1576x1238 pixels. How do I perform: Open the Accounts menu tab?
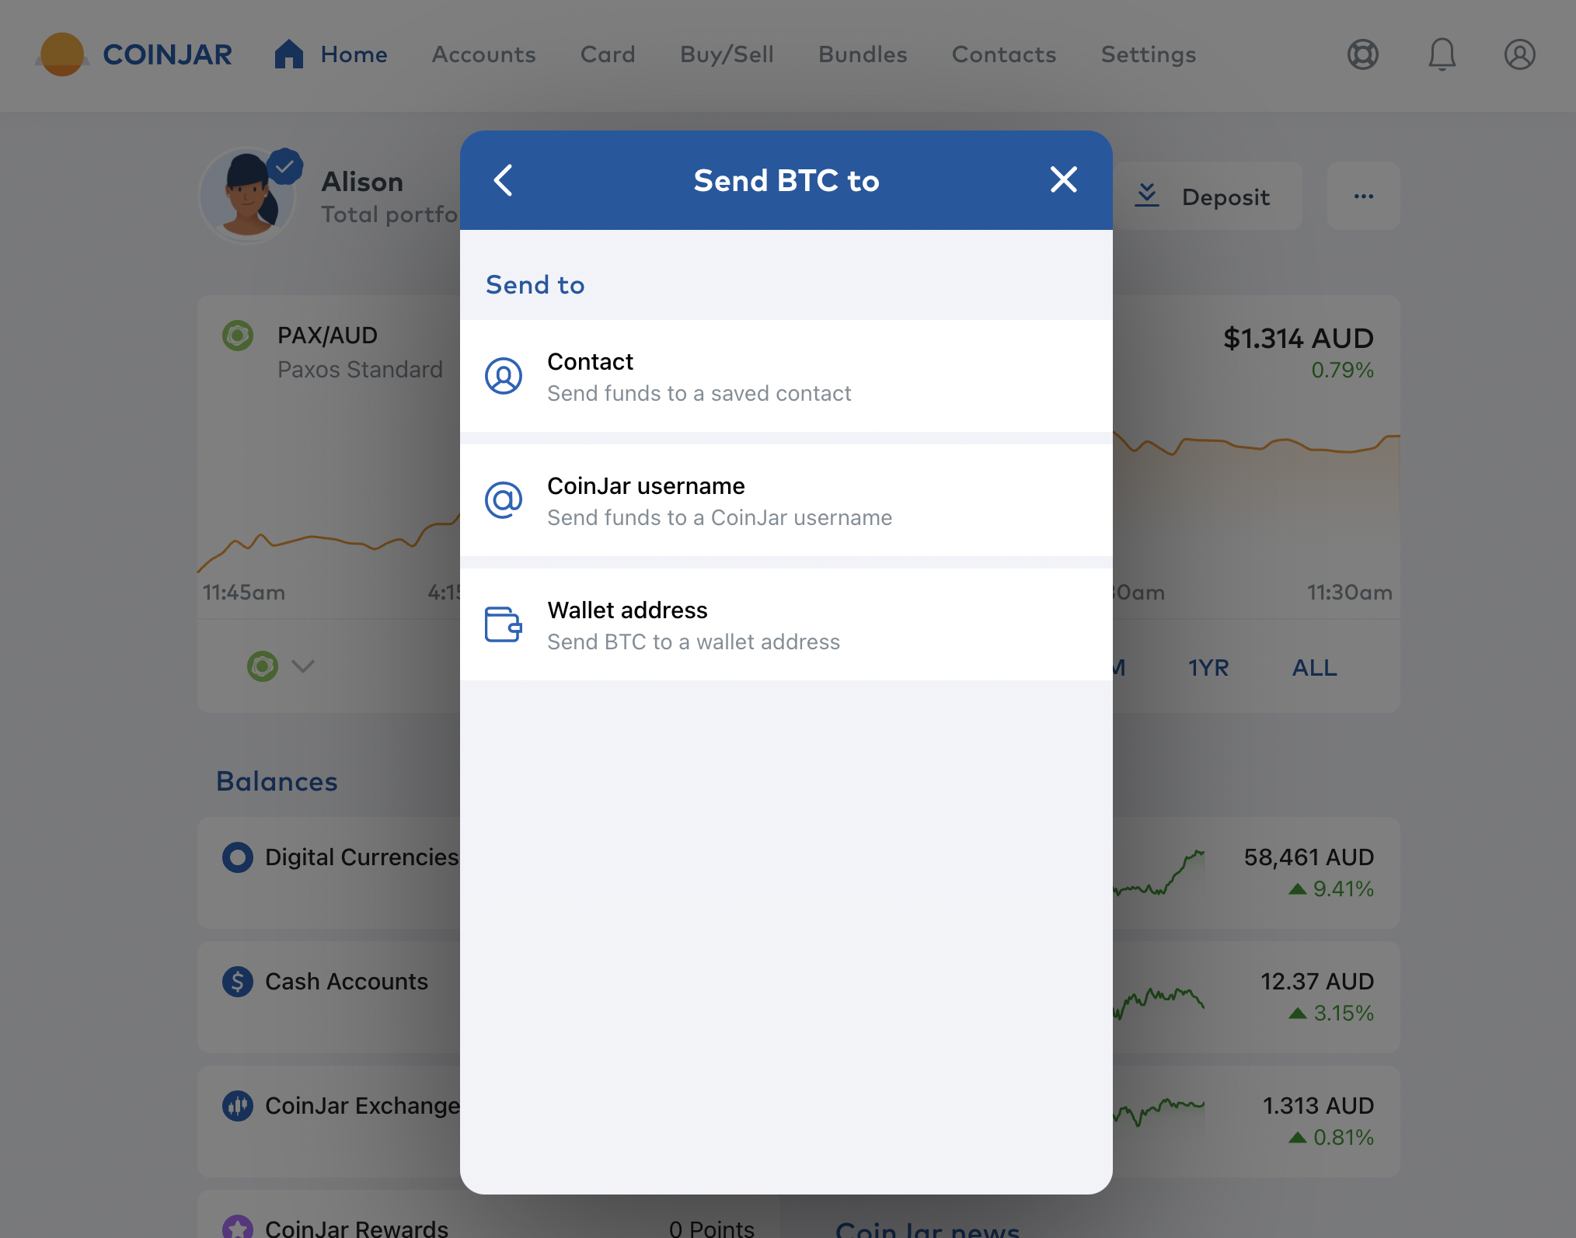[483, 54]
